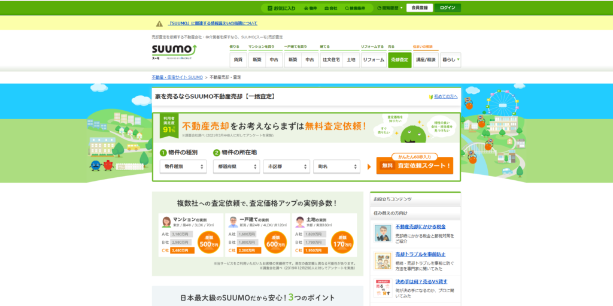613x306 pixels.
Task: Follow the 不動産・住宅サイト SUUMO breadcrumb link
Action: coord(177,77)
